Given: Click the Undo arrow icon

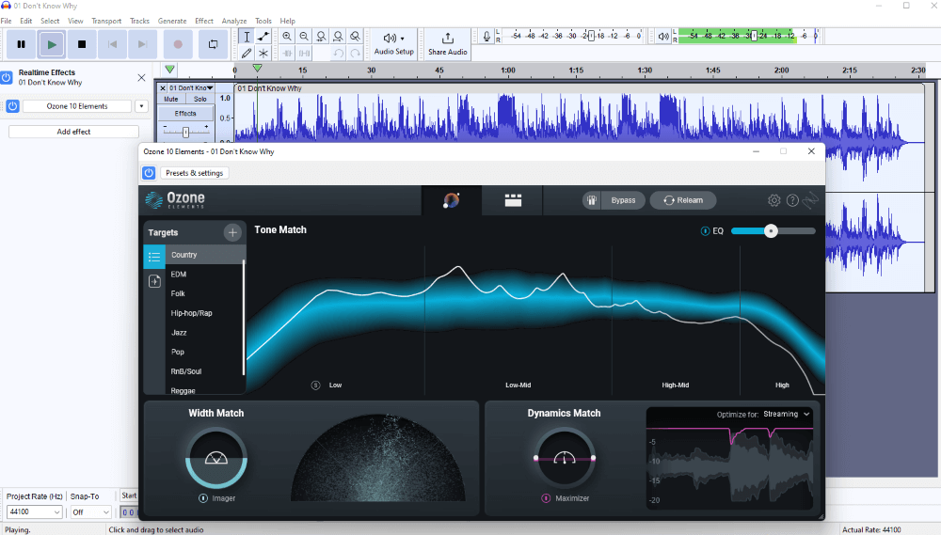Looking at the screenshot, I should point(338,53).
